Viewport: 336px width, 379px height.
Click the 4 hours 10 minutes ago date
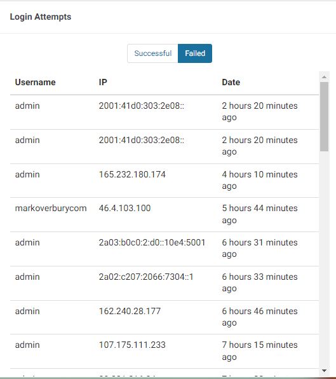pos(260,180)
